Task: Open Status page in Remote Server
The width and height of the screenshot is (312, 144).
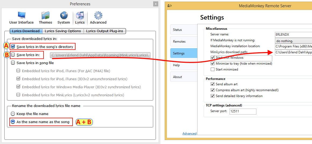Action: [184, 30]
